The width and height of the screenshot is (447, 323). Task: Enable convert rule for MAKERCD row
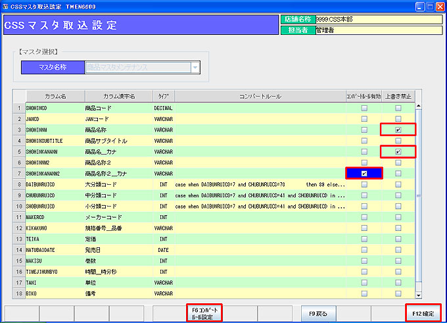pos(364,217)
